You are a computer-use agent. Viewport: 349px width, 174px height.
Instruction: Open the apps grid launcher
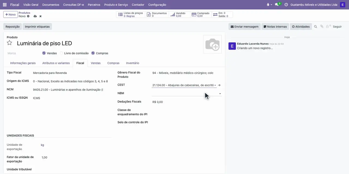coord(5,5)
